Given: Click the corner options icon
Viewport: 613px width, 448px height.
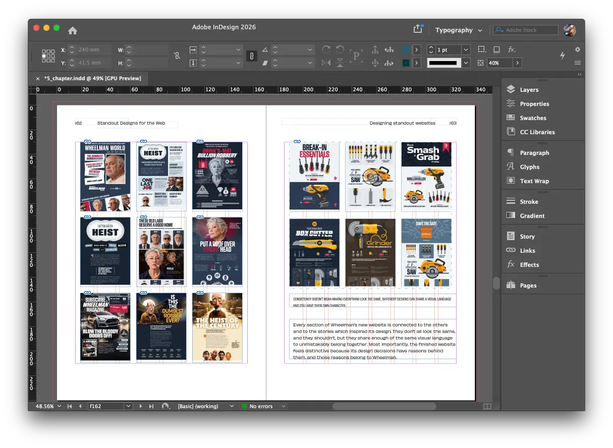Looking at the screenshot, I should click(x=482, y=49).
